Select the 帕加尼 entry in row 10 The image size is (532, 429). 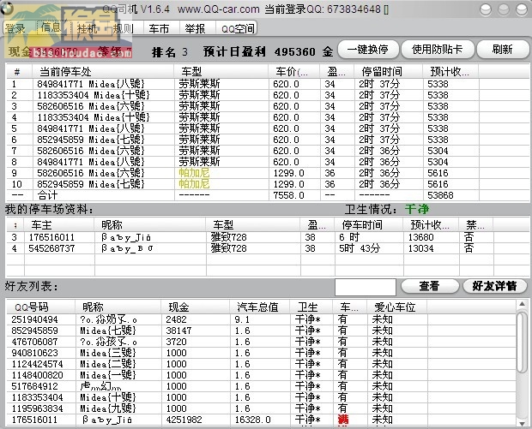click(x=194, y=184)
